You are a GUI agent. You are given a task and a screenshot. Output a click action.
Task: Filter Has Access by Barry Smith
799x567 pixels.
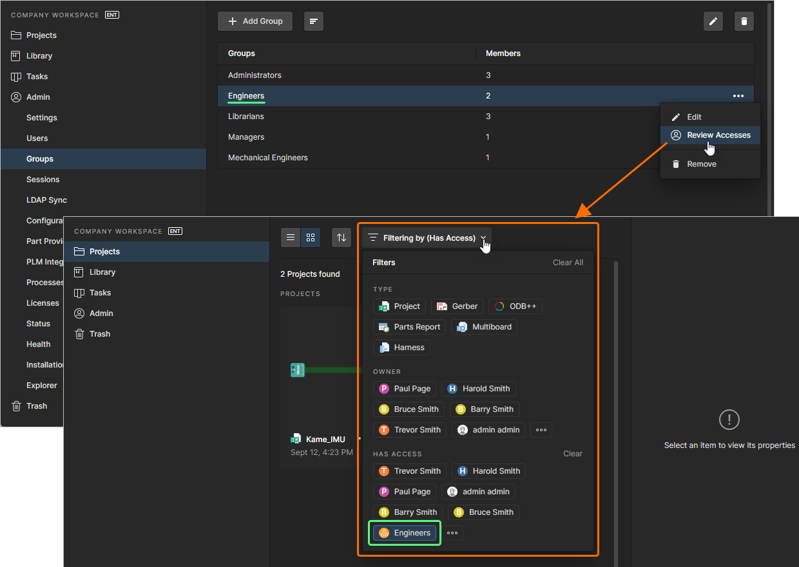coord(409,512)
